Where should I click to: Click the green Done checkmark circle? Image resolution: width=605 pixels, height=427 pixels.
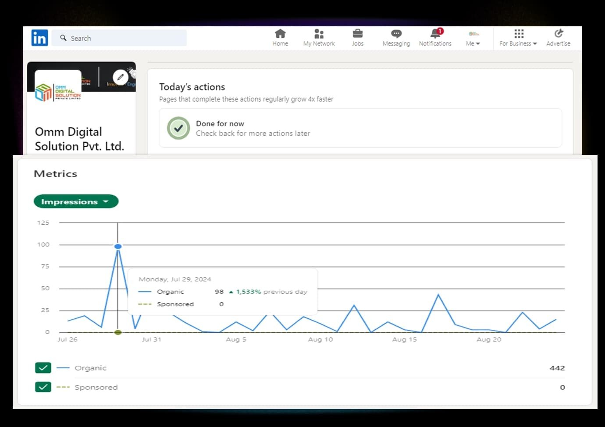178,128
